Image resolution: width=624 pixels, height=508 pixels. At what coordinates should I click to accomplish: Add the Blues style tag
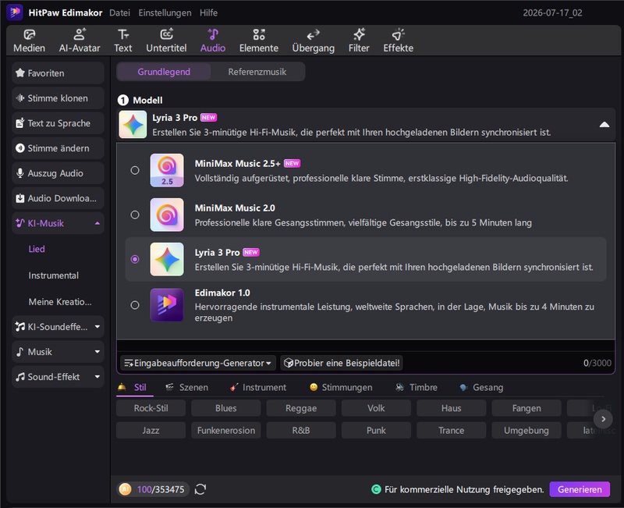pos(226,408)
